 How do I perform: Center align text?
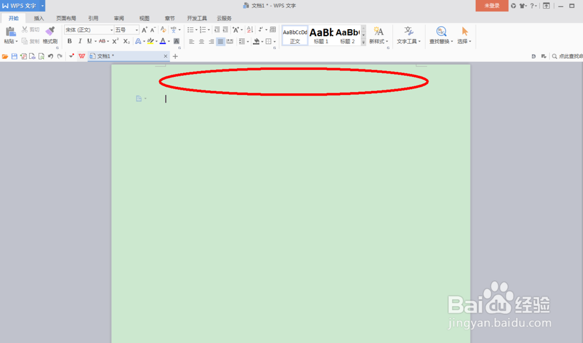pyautogui.click(x=201, y=41)
